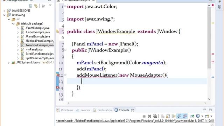Open Display Selected Console dropdown arrow
Screen dimensions: 224x126
pos(202,116)
